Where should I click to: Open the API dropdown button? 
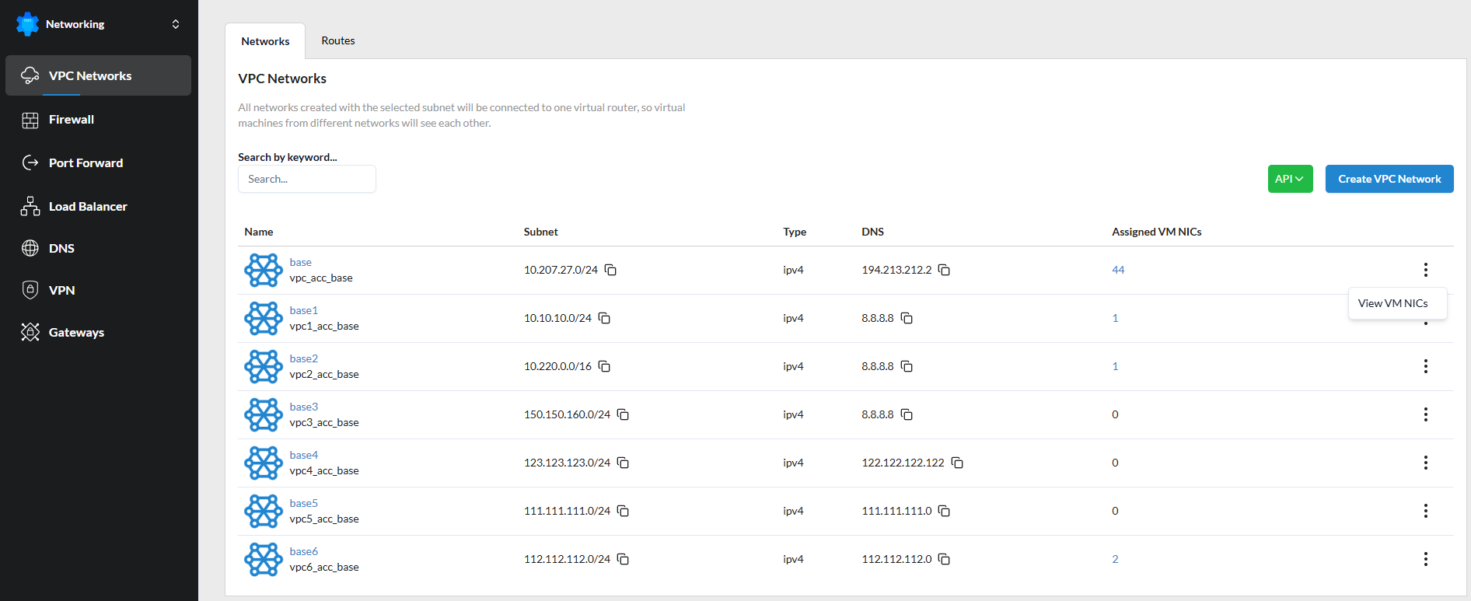tap(1290, 179)
